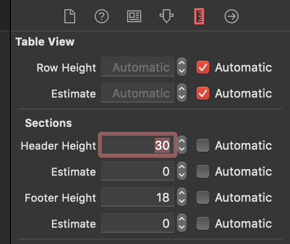Click the Footer Height field showing 18
Image resolution: width=290 pixels, height=244 pixels.
pos(137,197)
